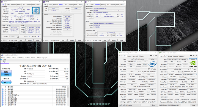Toggle the Ray Tracing checkbox in the Intel GPU-Z window
Viewport: 198px width, 107px height.
tap(134, 102)
